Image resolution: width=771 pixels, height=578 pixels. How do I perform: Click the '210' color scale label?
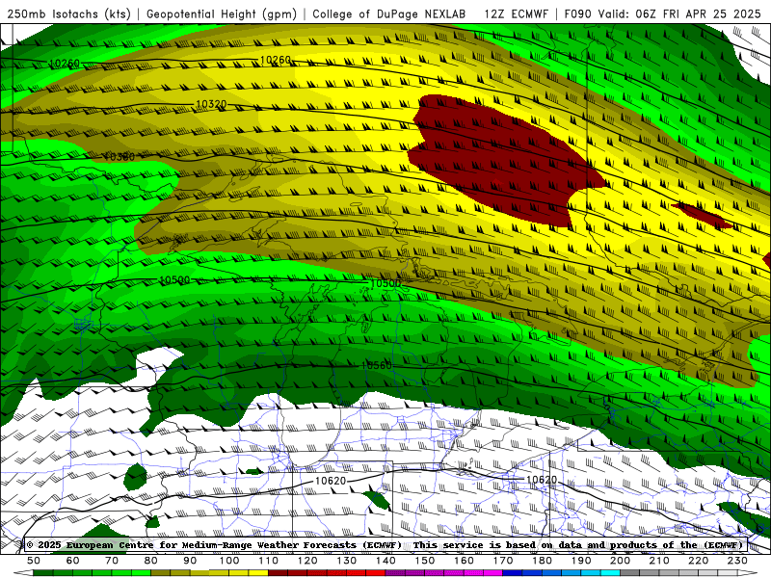660,561
